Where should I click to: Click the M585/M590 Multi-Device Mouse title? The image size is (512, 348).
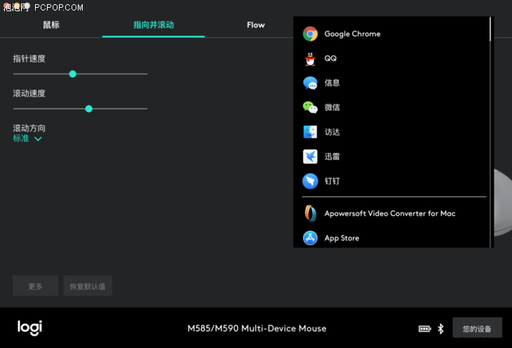[257, 328]
